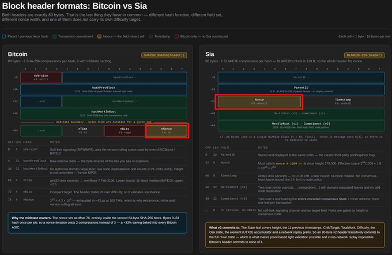Viewport: 392px width, 255px height.
Task: Click the 'Each cell = 1 byte' legend note
Action: point(364,36)
